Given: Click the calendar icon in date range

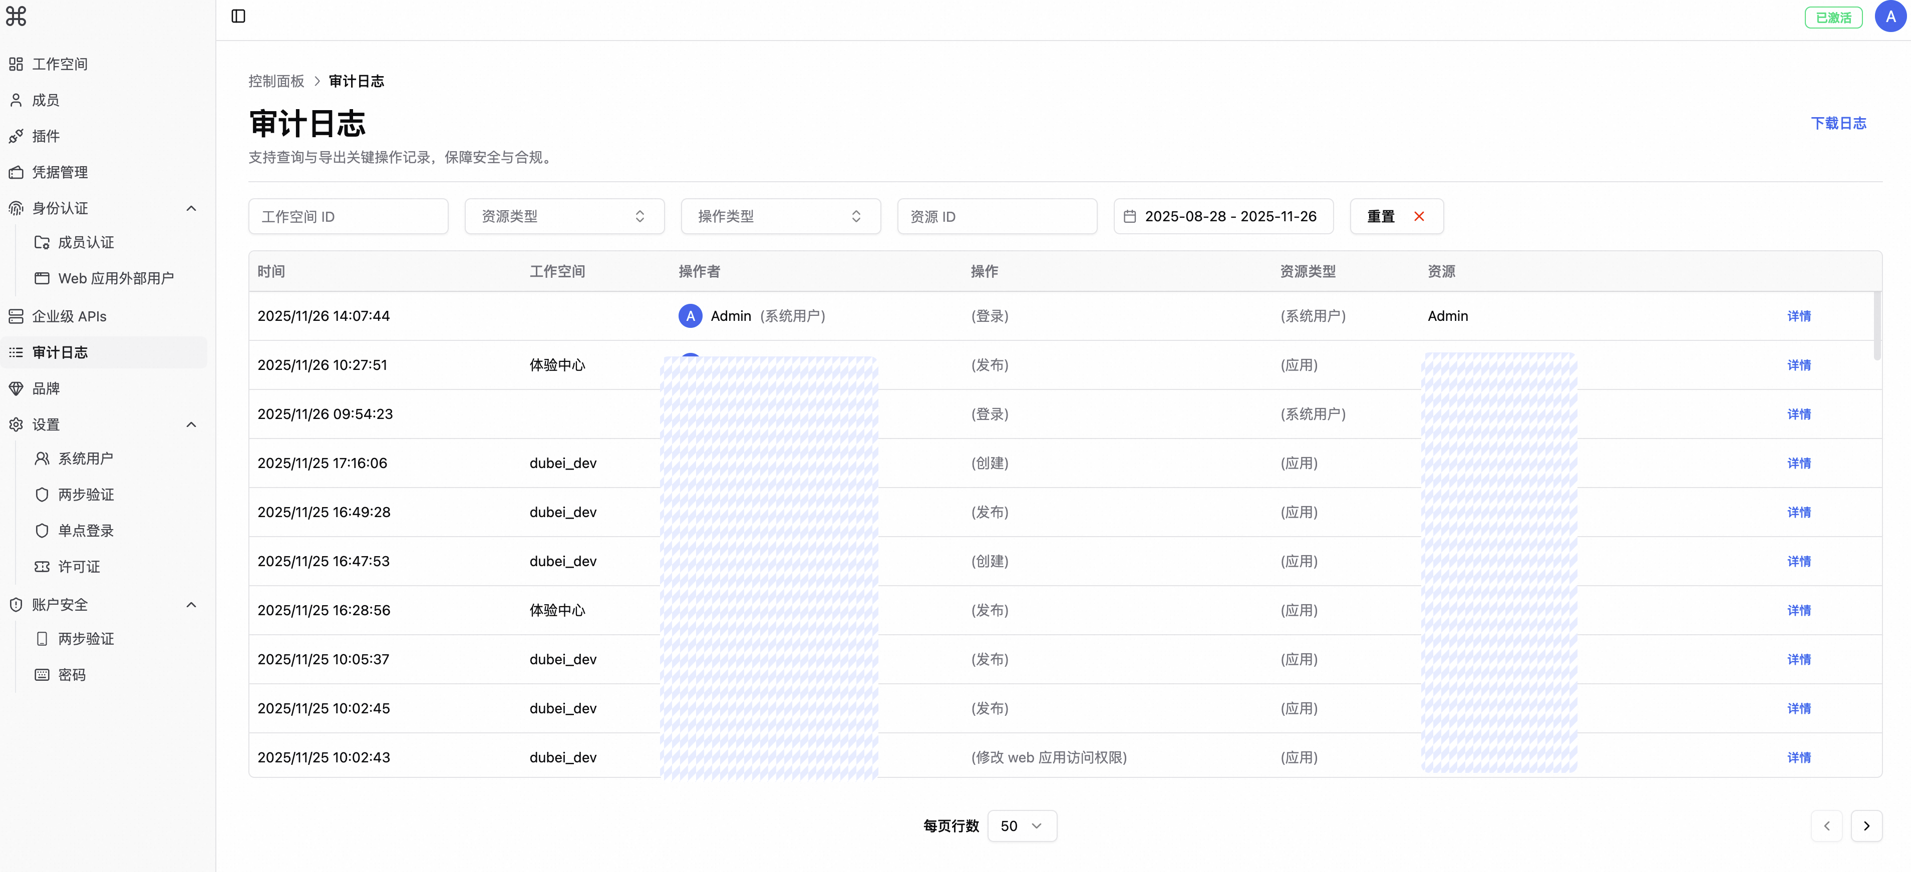Looking at the screenshot, I should point(1130,217).
